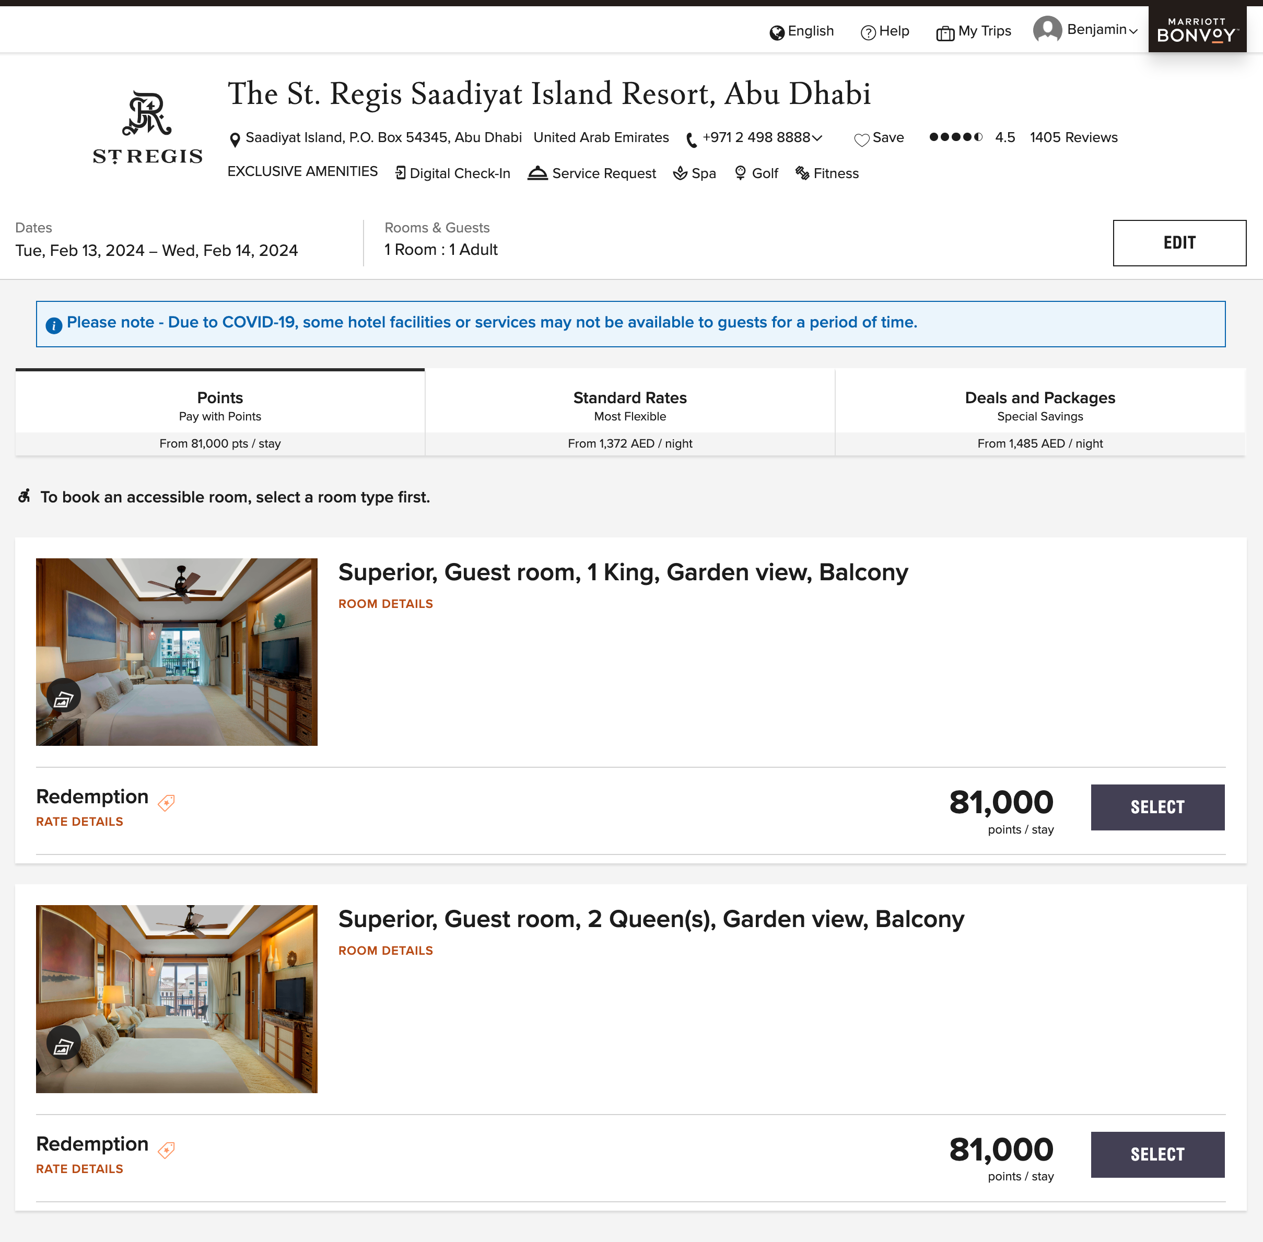Click the Marriott Bonvoy logo

[1197, 29]
